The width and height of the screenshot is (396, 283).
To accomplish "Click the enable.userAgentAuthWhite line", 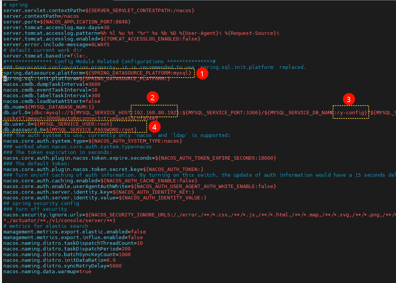I will (140, 187).
